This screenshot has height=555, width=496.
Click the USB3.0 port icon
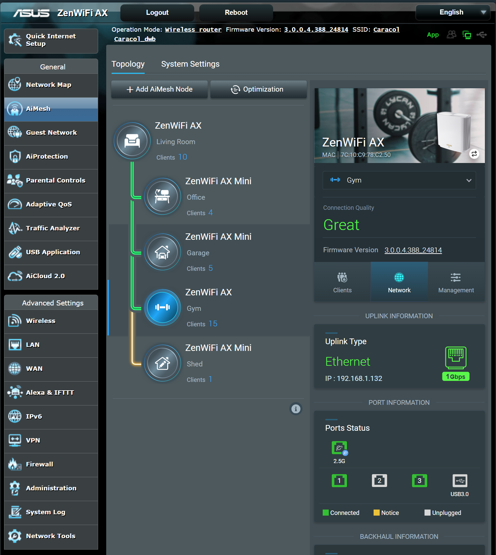point(460,481)
